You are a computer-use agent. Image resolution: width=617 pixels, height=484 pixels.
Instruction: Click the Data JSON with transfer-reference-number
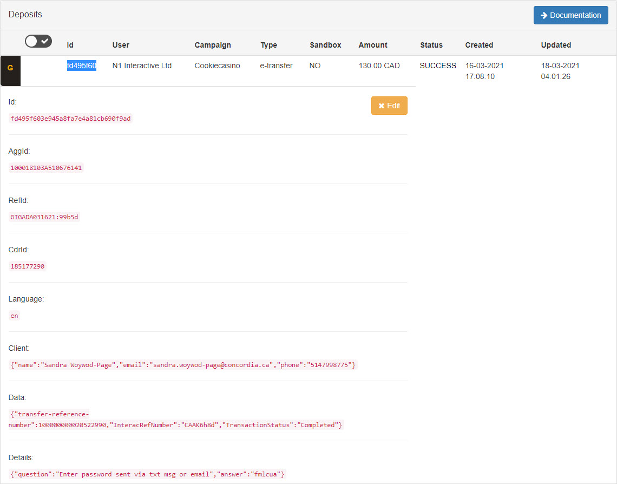176,420
